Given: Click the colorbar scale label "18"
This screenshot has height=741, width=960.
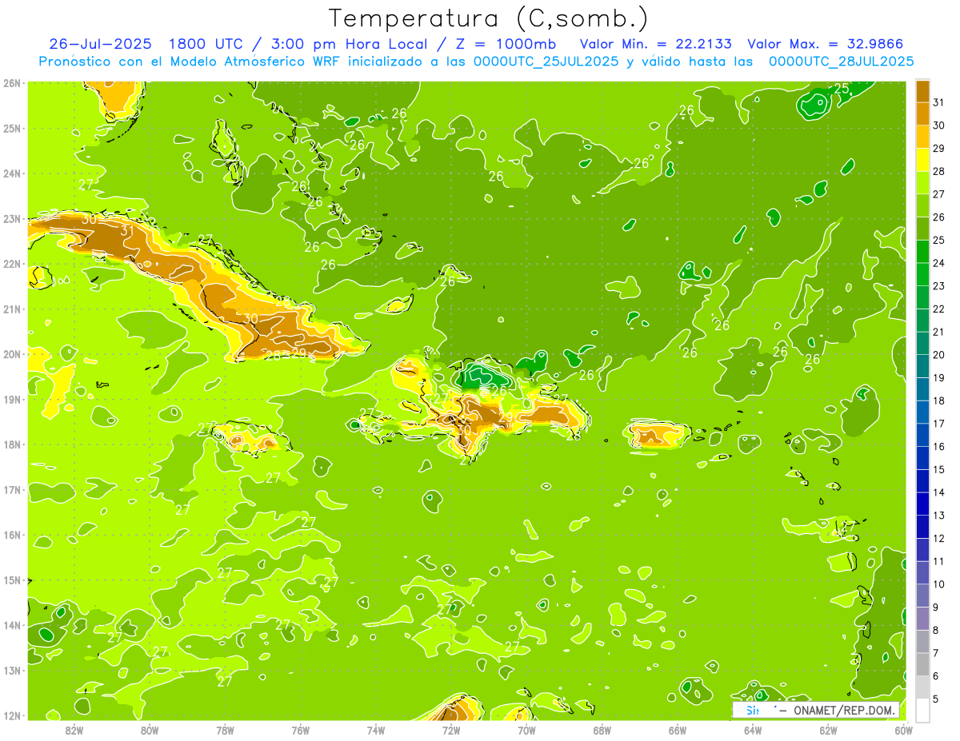Looking at the screenshot, I should (x=939, y=400).
